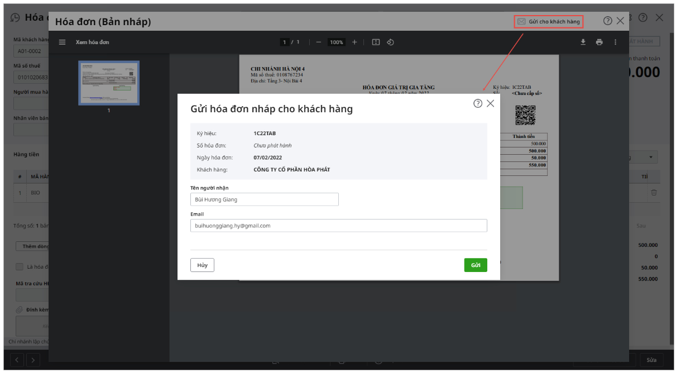Viewport: 676px width, 372px height.
Task: Click the Xem hóa đơn title text
Action: (x=93, y=42)
